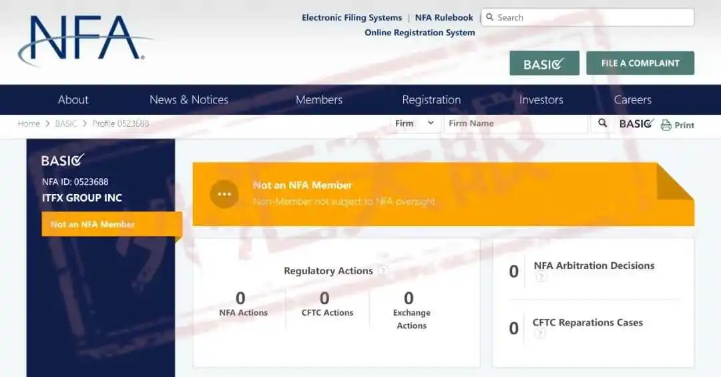Open the Investors menu

(x=541, y=99)
